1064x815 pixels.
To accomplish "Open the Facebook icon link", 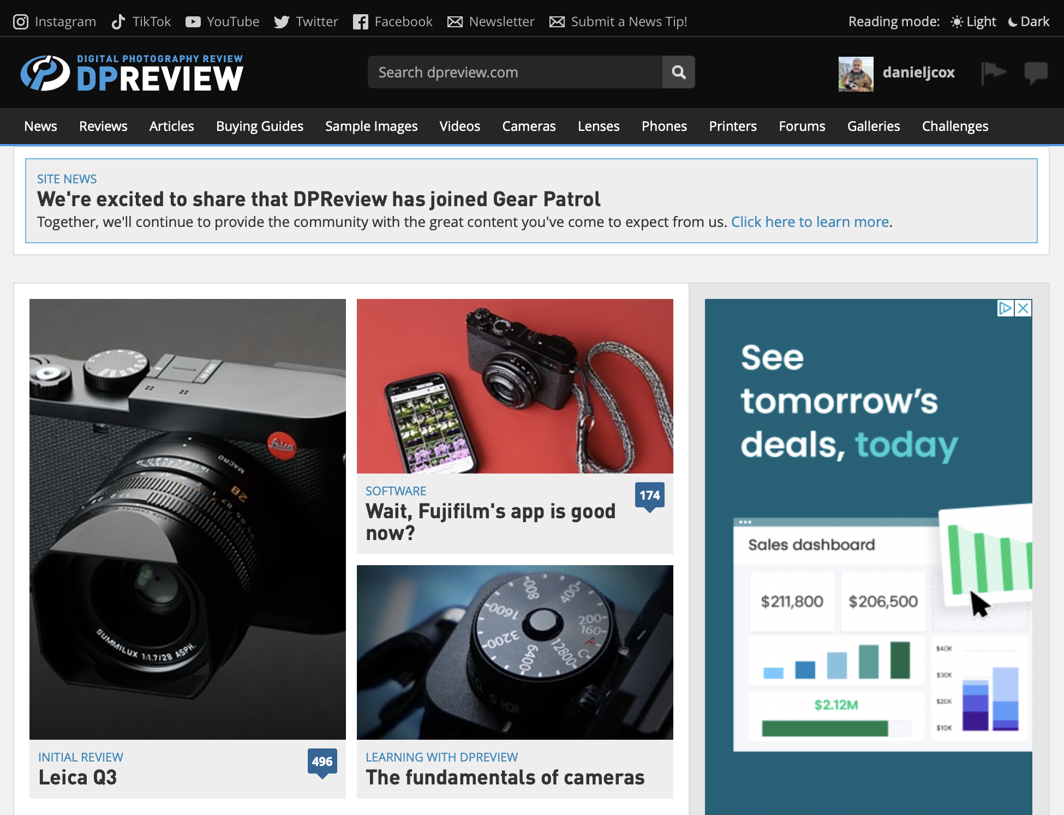I will (360, 22).
